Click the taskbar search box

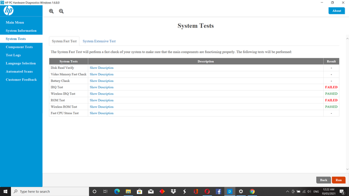tap(50, 191)
